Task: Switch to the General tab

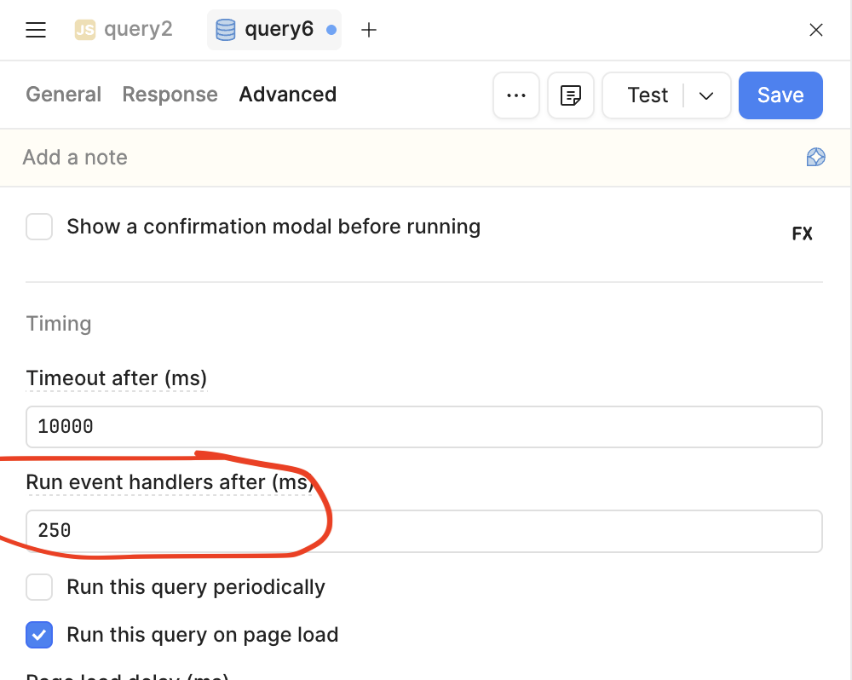Action: tap(64, 95)
